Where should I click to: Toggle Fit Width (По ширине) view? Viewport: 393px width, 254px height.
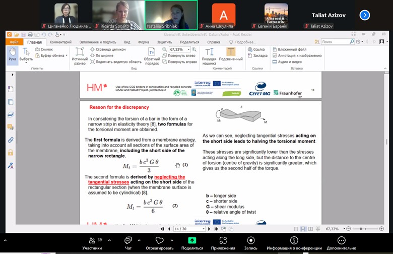[x=103, y=55]
